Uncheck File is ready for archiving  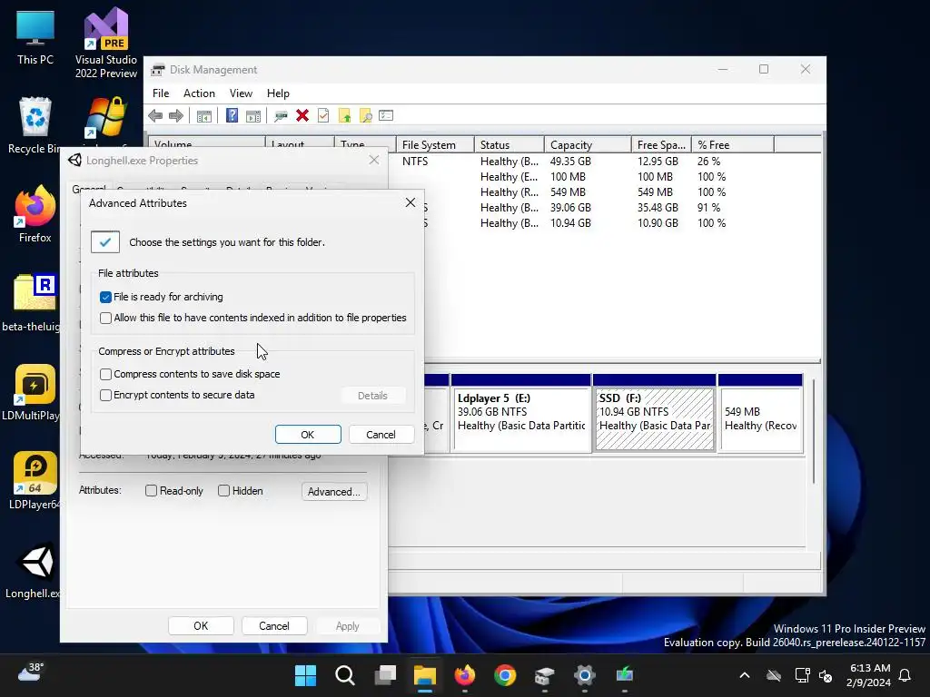(105, 297)
